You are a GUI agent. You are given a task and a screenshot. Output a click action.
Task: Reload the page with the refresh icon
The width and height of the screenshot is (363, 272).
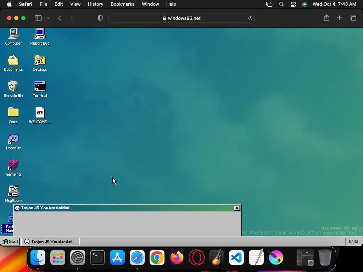pyautogui.click(x=250, y=18)
